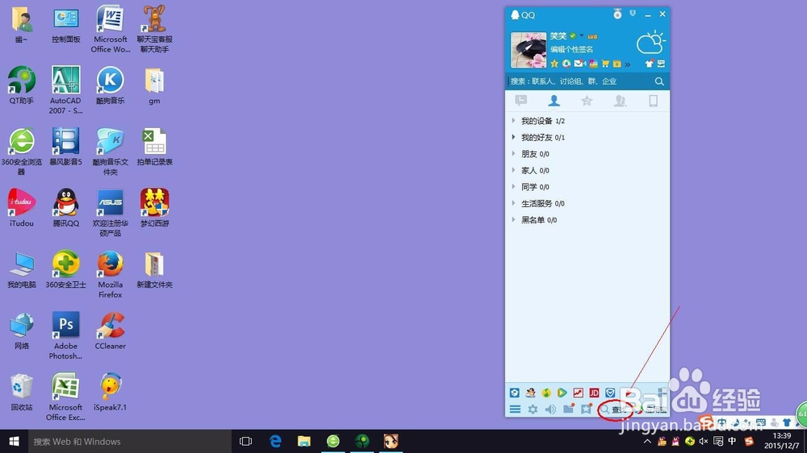807x453 pixels.
Task: Open QQ Mail envelope icon
Action: coord(579,64)
